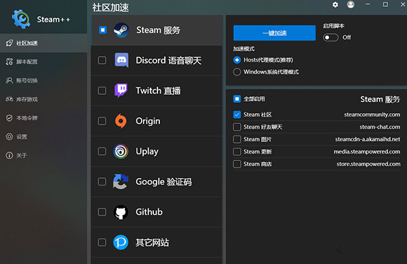Select the Uplay label text
This screenshot has height=264, width=407.
(147, 152)
